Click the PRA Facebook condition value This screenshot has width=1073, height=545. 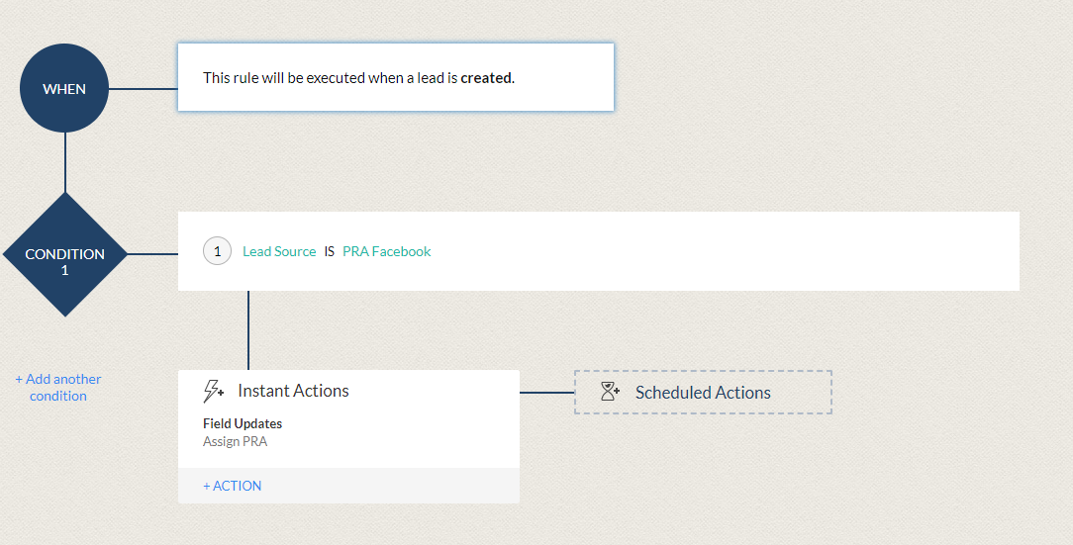tap(387, 251)
